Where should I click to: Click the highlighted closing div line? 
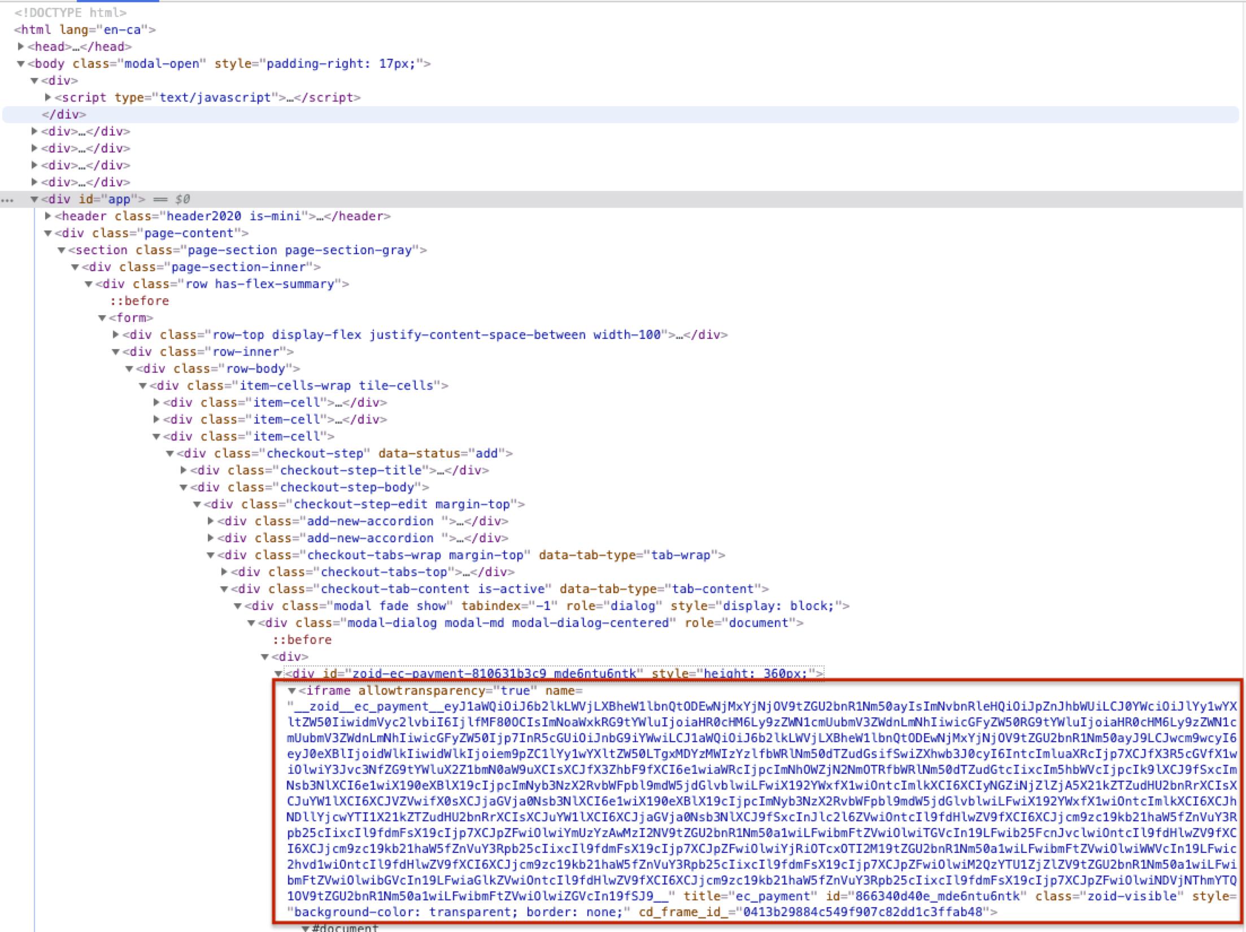click(64, 114)
